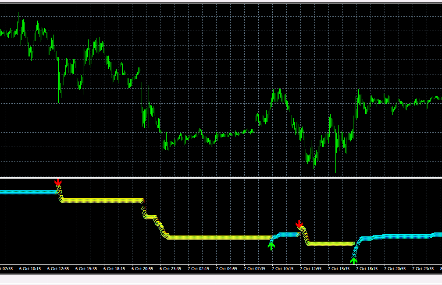Click the first red sell arrow near 6 Oct 12:55

(58, 182)
